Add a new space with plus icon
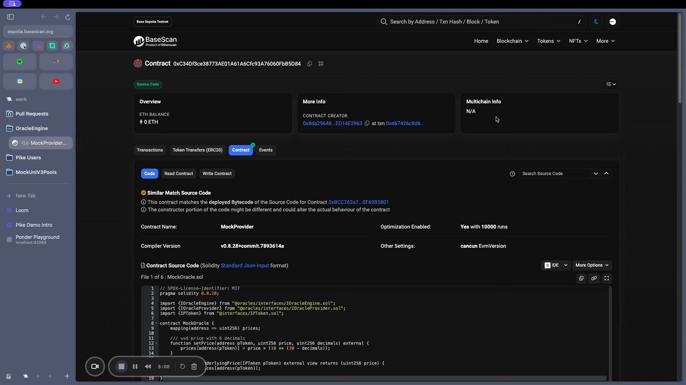The width and height of the screenshot is (686, 385). 67,376
